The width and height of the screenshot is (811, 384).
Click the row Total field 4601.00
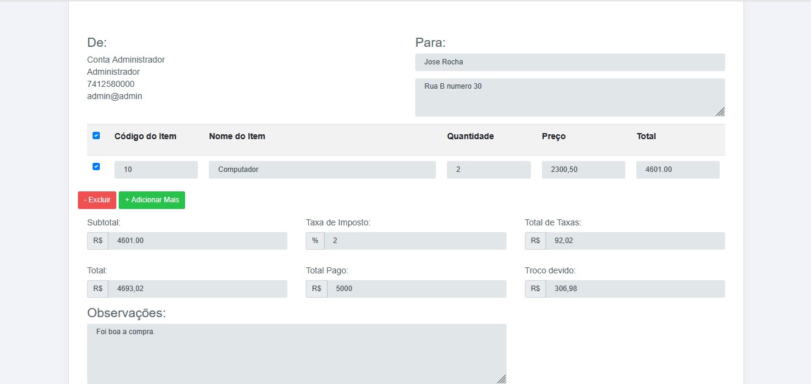coord(677,170)
